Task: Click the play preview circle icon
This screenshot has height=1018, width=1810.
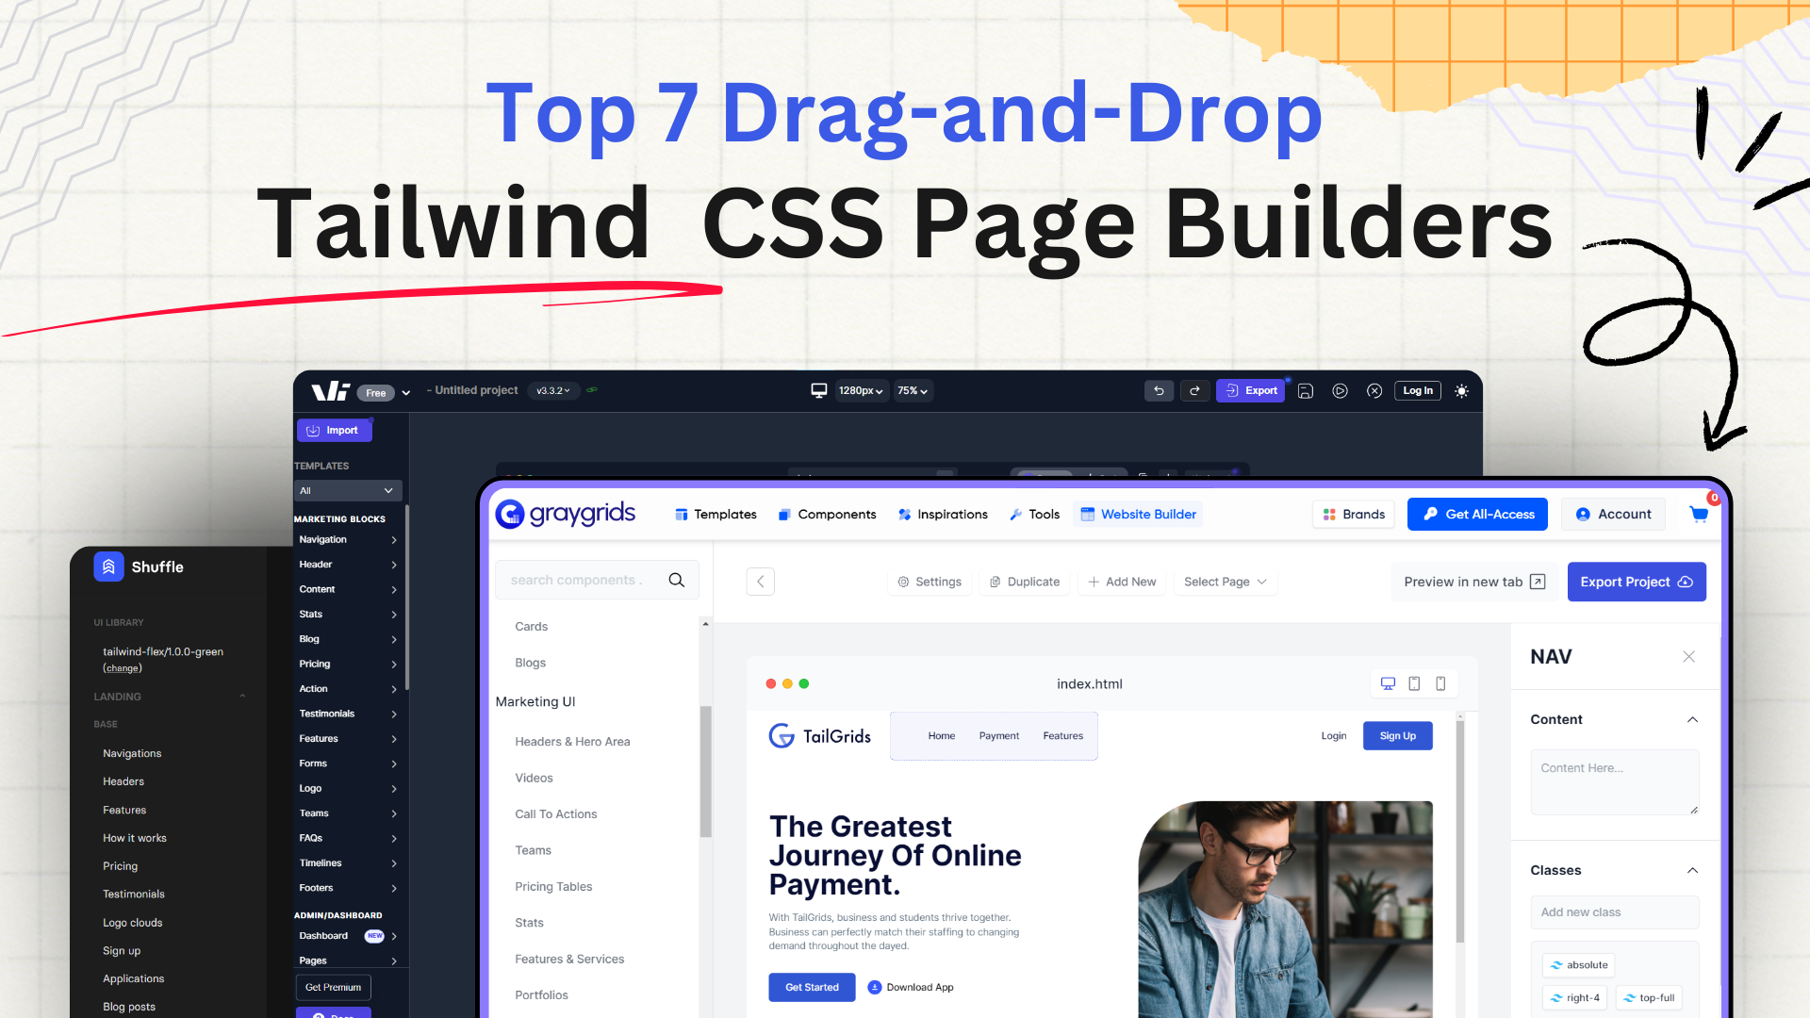Action: 1340,390
